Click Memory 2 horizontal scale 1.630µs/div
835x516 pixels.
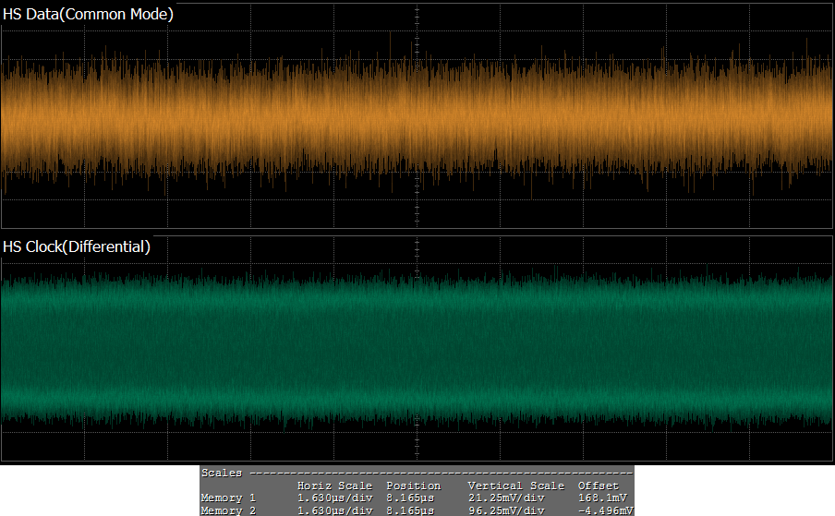click(334, 510)
